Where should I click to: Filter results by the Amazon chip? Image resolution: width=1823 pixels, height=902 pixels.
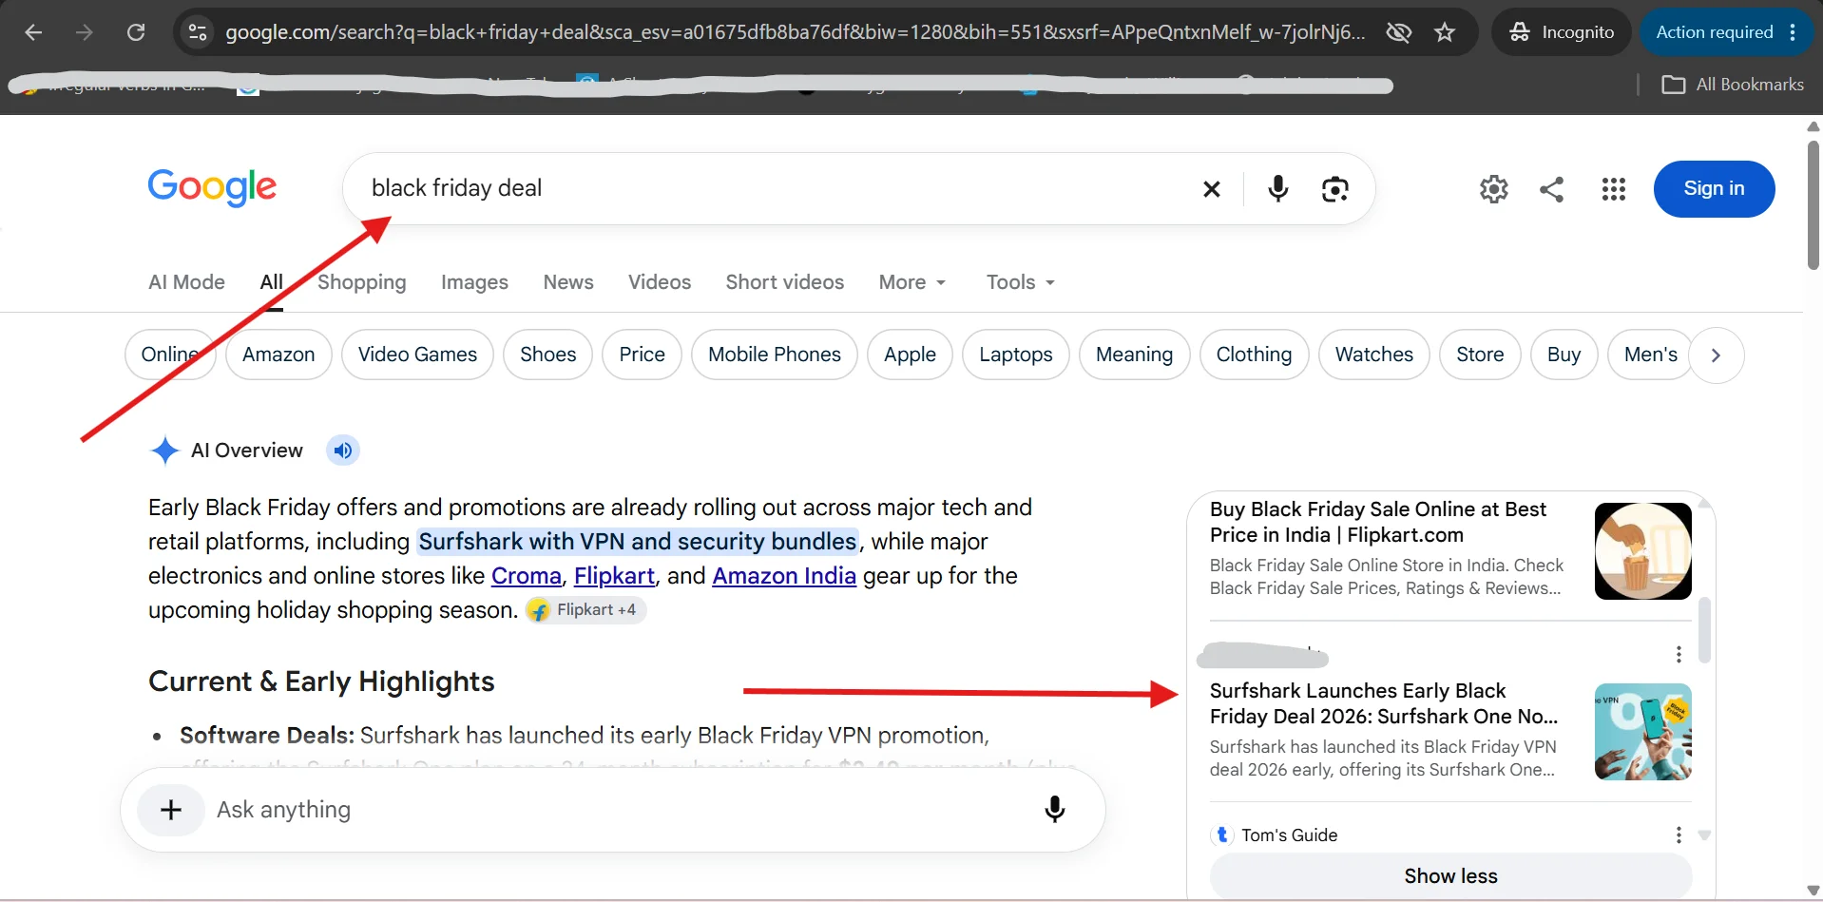click(x=278, y=355)
